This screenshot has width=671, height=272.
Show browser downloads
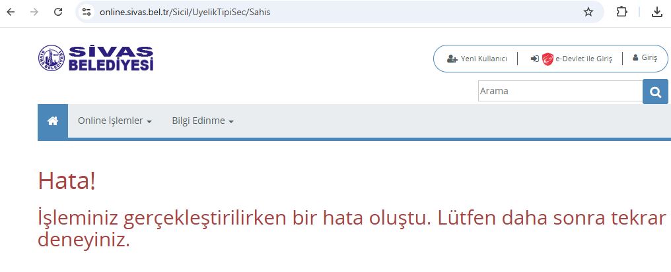click(x=657, y=12)
